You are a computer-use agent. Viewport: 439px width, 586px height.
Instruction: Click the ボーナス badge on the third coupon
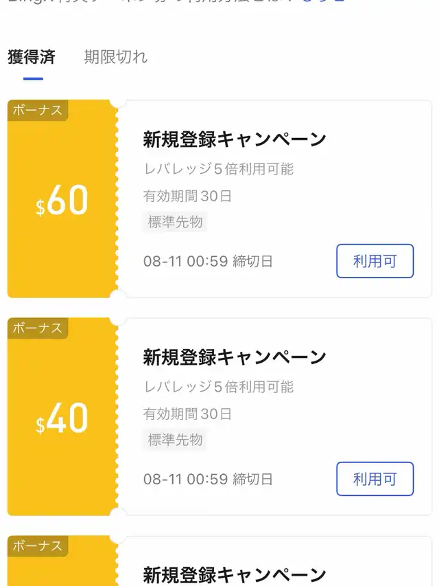[37, 546]
